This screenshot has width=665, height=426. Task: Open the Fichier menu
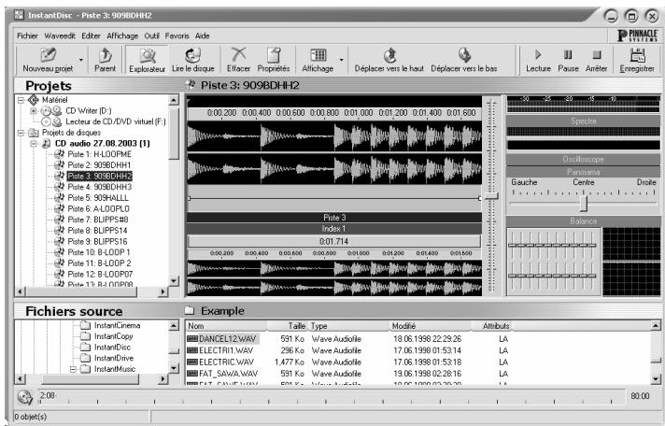27,36
